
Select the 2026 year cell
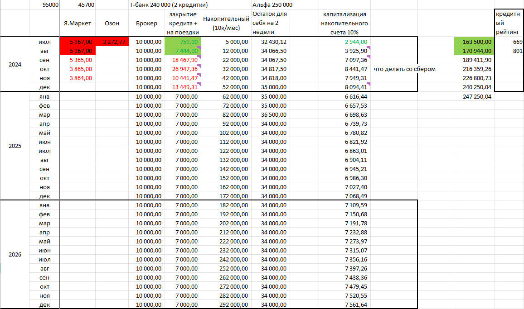point(15,254)
